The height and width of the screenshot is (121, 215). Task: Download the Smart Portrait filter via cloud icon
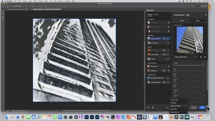pyautogui.click(x=169, y=27)
